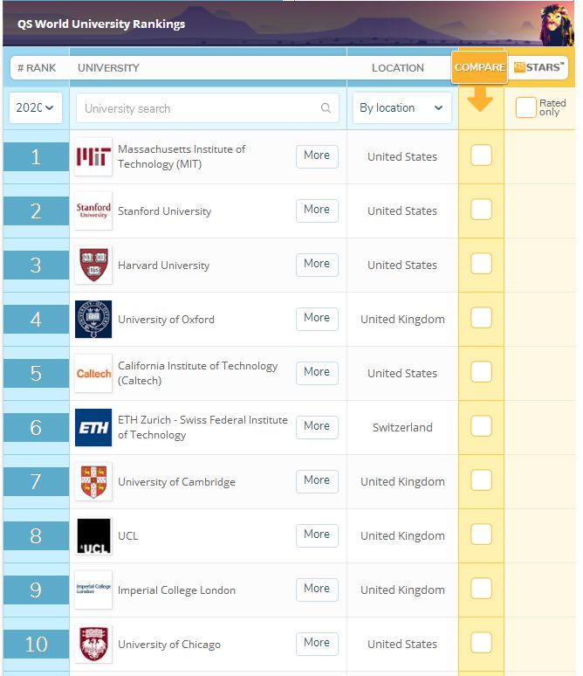Screen dimensions: 583x676
Task: Tick compare checkbox for University of Chicago
Action: tap(481, 643)
